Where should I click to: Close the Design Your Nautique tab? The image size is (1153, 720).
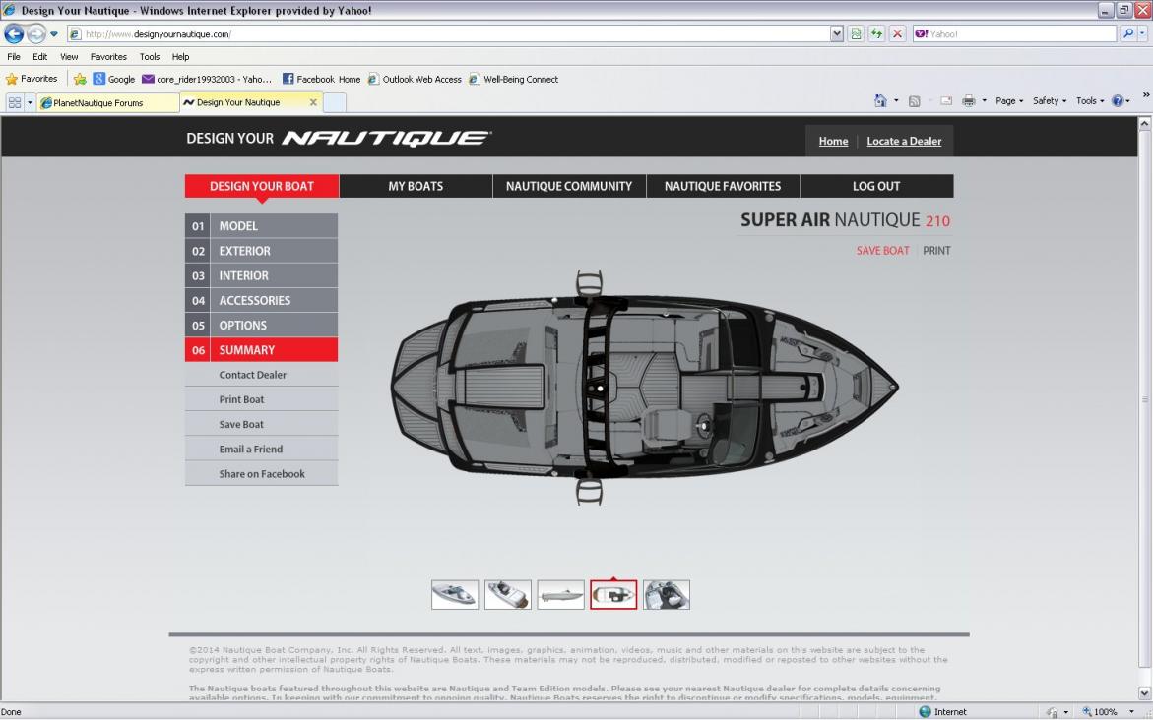tap(313, 103)
